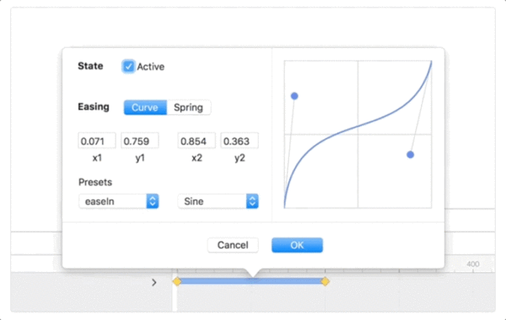Open the easeIn preset dropdown

click(x=118, y=202)
